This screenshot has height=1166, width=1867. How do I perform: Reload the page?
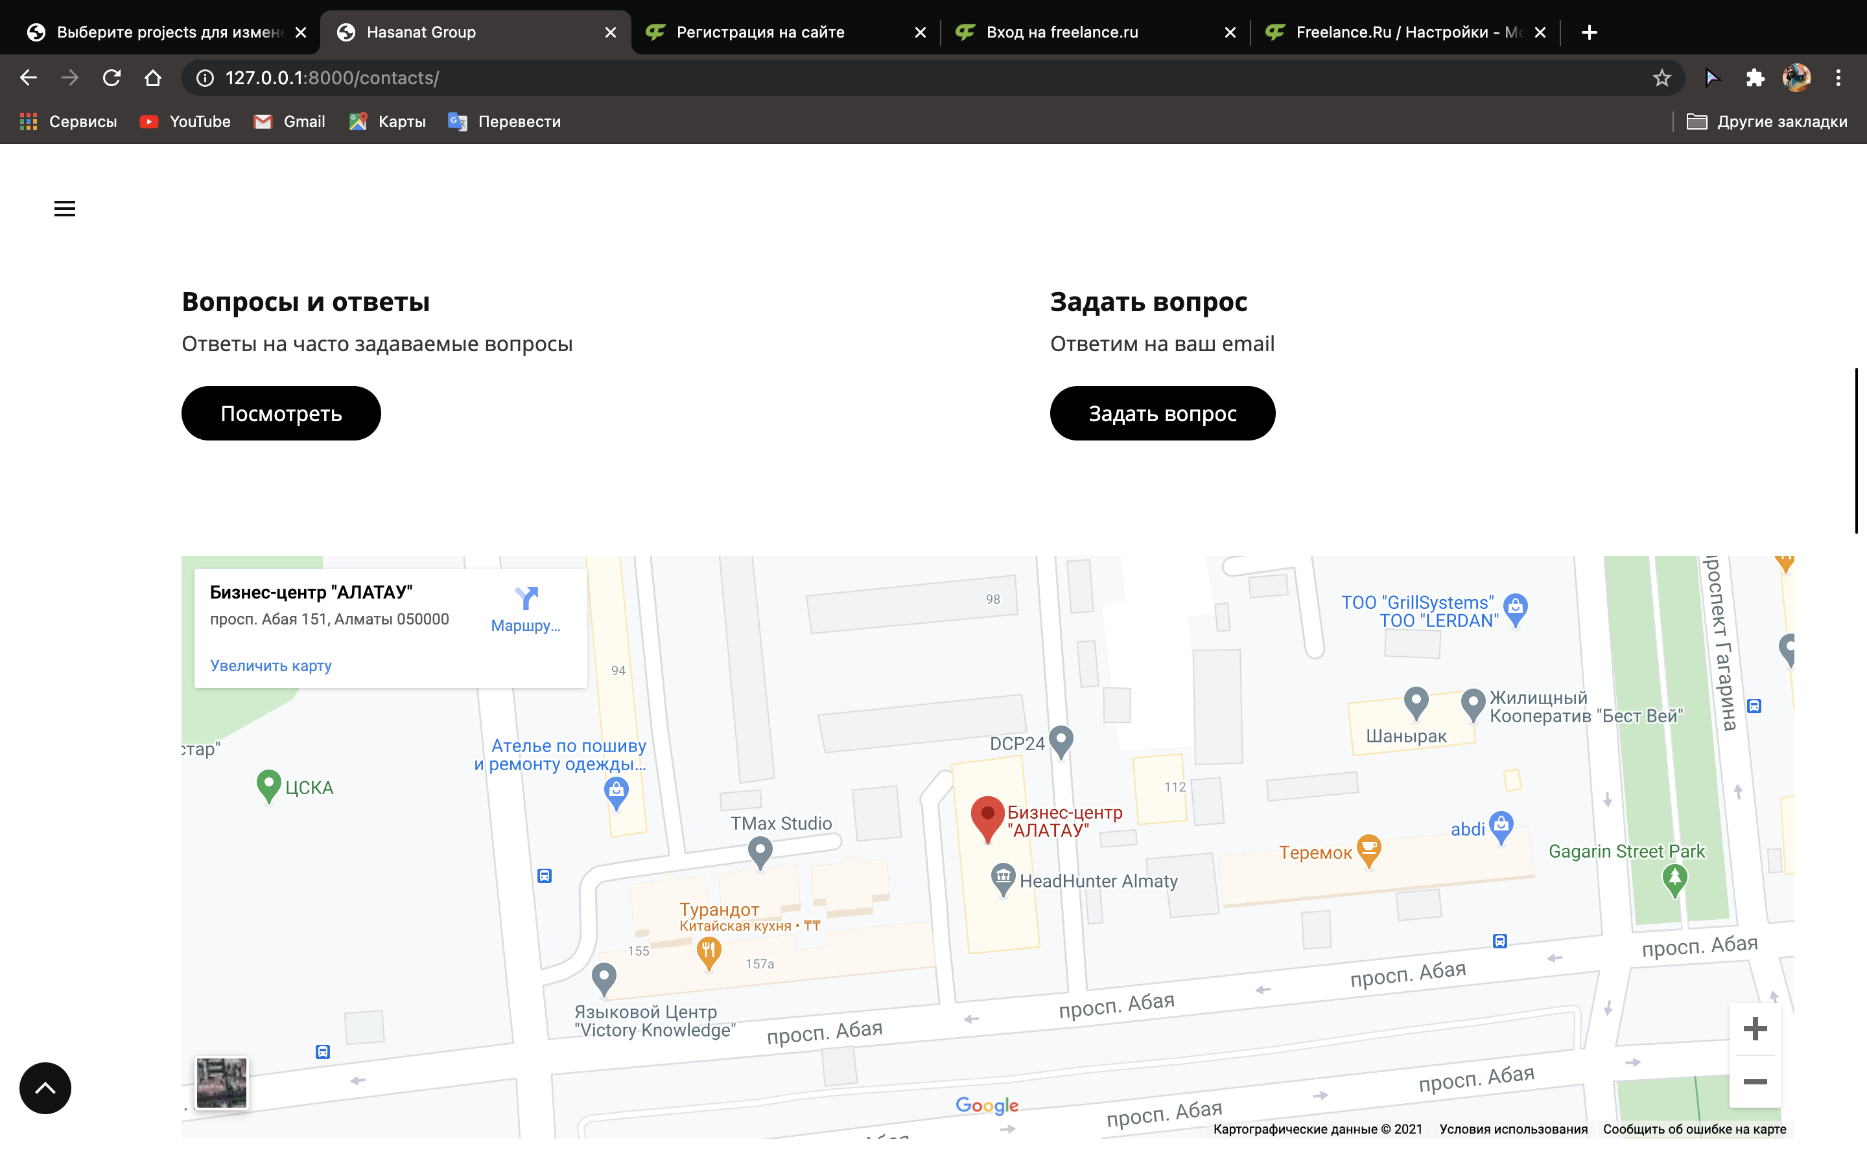(112, 78)
